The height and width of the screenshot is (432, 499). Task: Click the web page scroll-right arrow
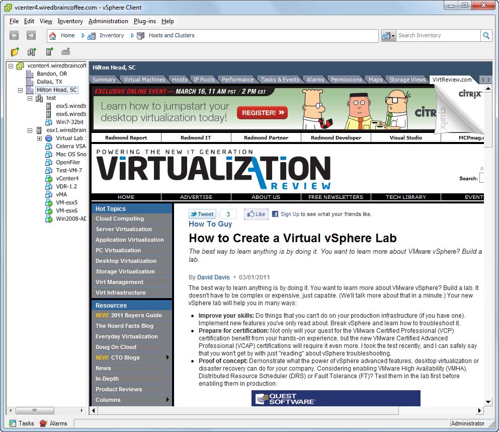[479, 411]
